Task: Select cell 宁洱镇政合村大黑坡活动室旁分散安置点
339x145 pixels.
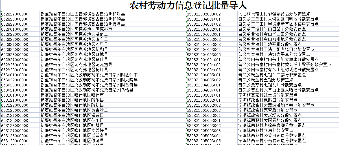Action: 288,105
